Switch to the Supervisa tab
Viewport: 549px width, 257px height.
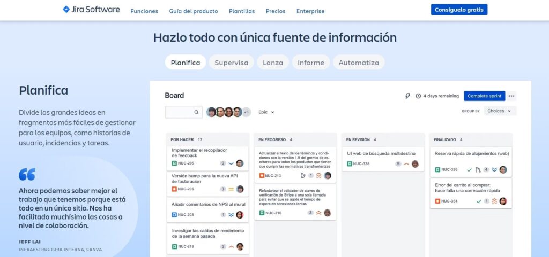(x=232, y=63)
